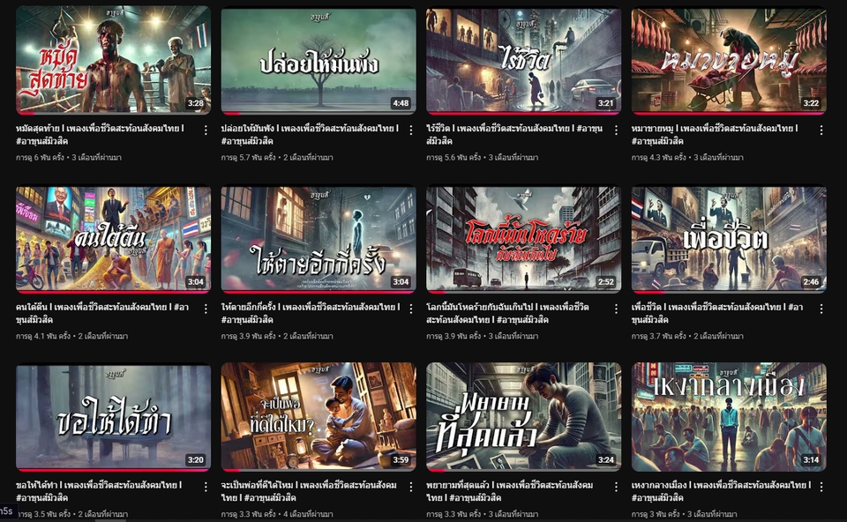This screenshot has height=522, width=847.
Task: Show options menu for ขอให้ได้ทำ video
Action: (206, 486)
